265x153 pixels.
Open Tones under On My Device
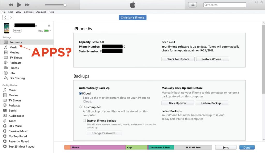click(12, 121)
